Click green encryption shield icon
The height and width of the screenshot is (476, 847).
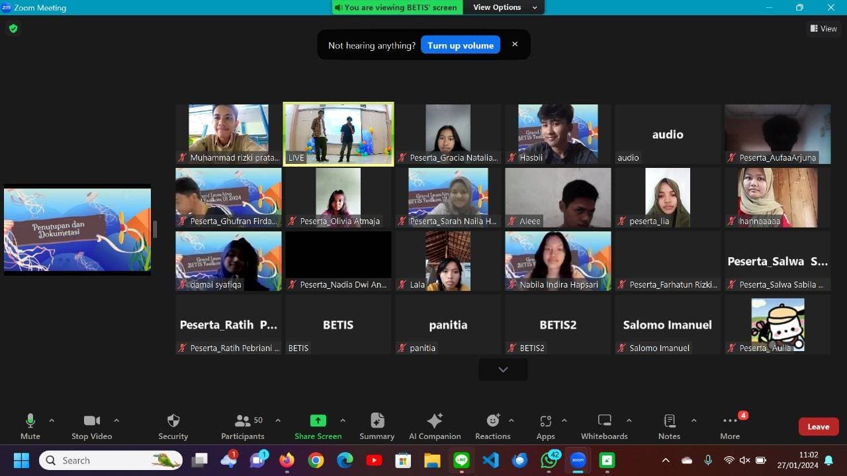[13, 28]
